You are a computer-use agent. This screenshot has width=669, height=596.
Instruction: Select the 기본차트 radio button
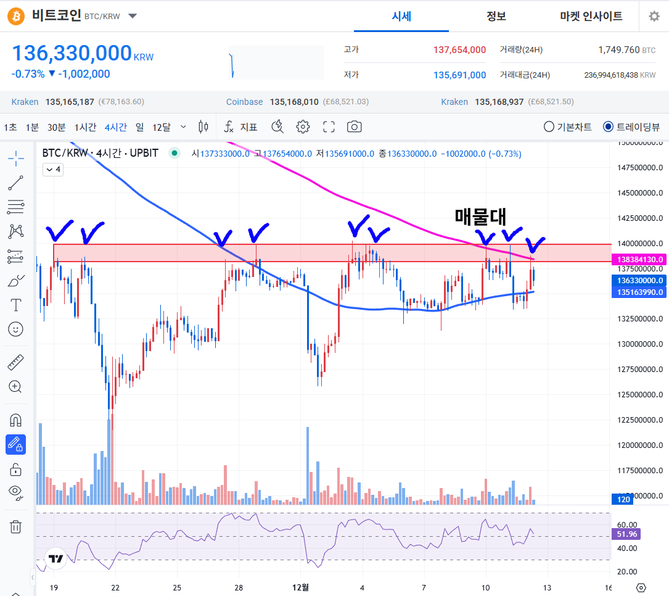click(549, 127)
